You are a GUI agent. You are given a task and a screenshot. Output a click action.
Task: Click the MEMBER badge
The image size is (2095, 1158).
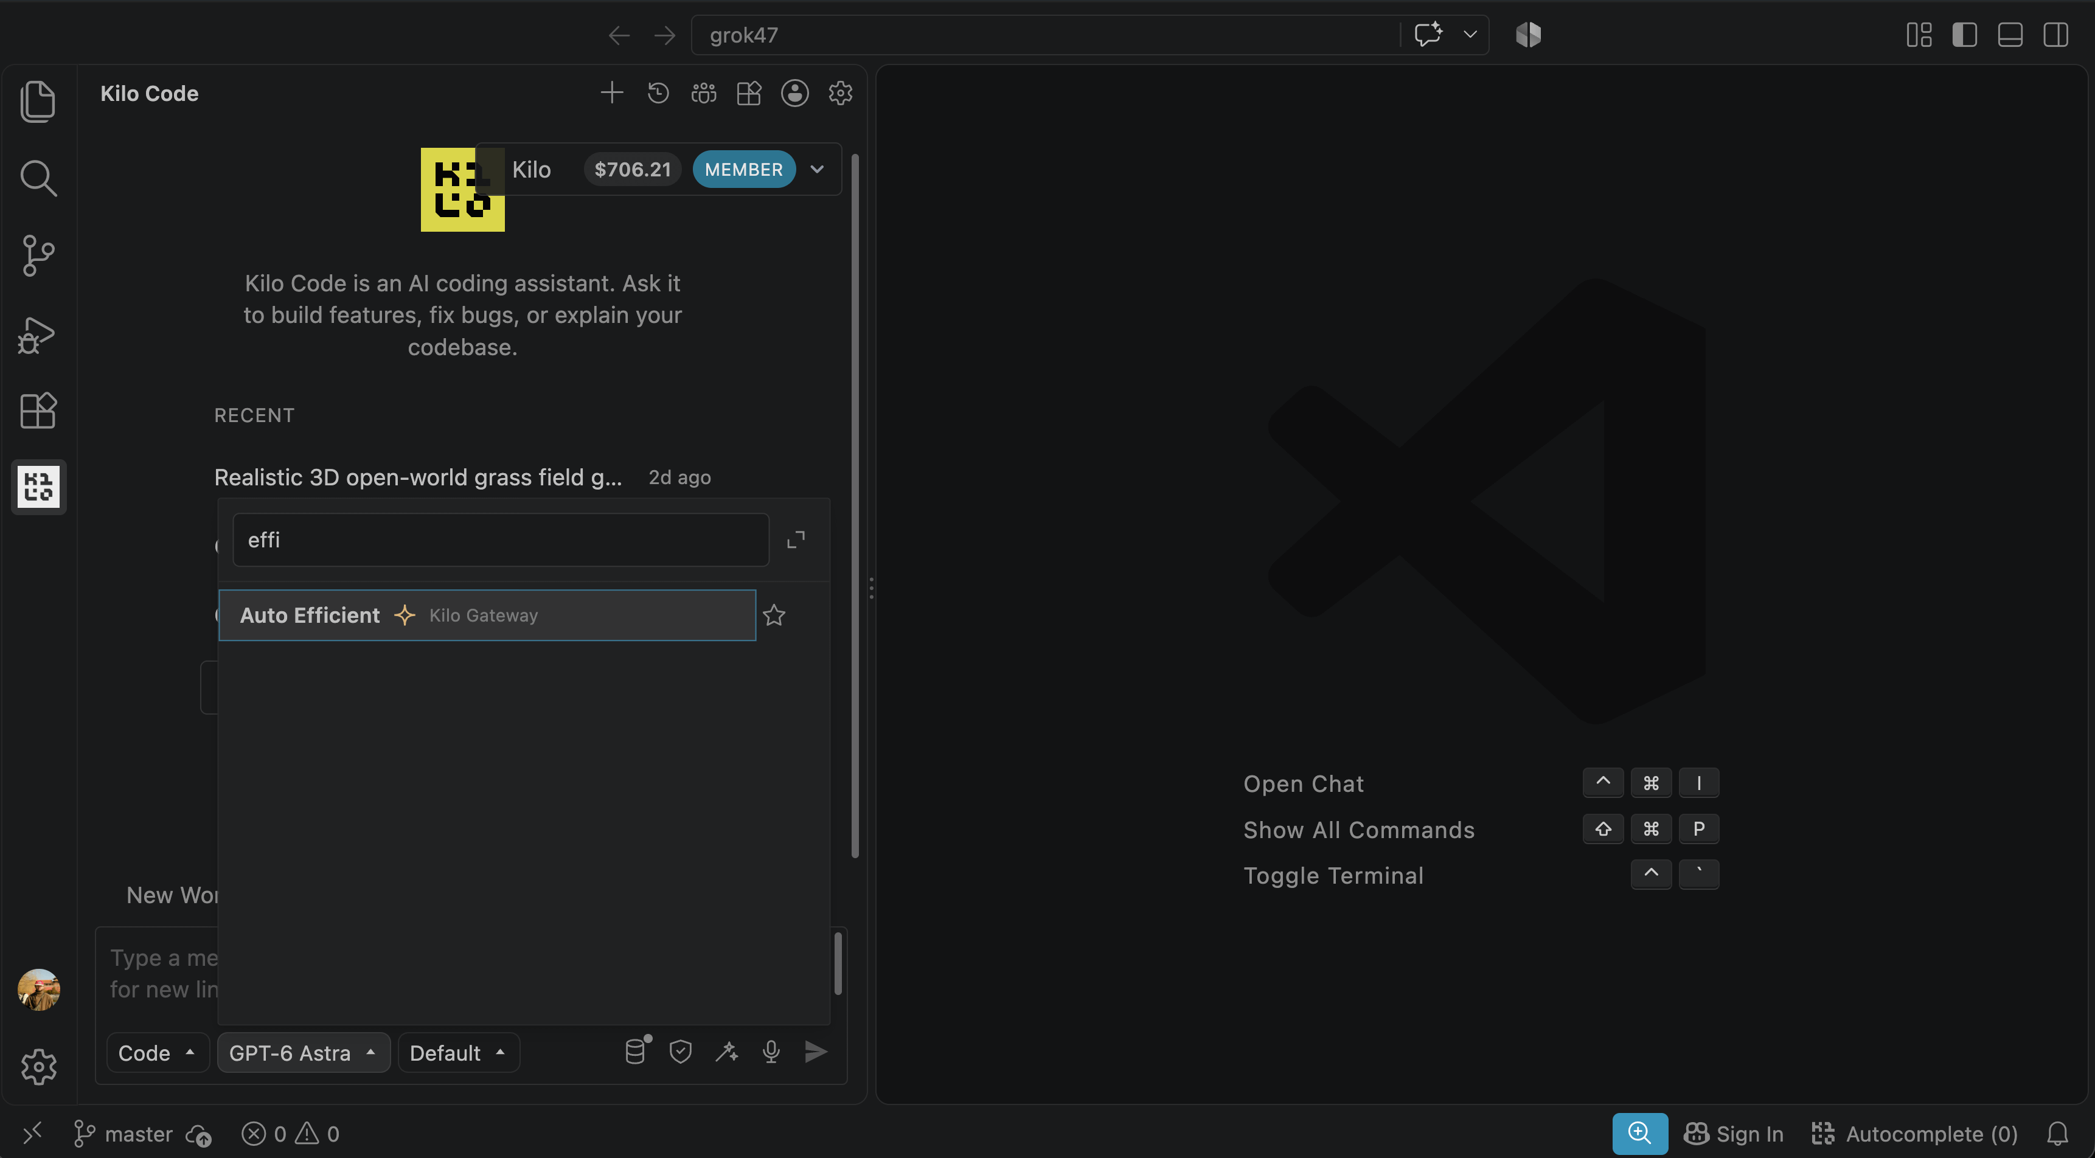[x=743, y=169]
